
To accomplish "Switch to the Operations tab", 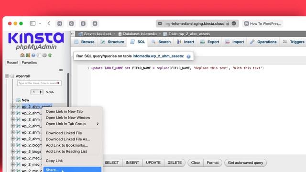I will (263, 42).
